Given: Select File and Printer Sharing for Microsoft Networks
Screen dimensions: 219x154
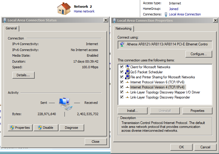Looking at the screenshot, I should point(163,77).
